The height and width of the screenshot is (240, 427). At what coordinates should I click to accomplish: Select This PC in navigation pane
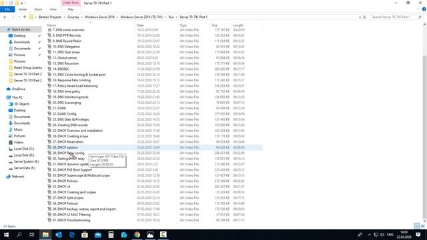[x=17, y=97]
